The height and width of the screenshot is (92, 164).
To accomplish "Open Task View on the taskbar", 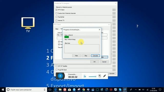I will [50, 90].
